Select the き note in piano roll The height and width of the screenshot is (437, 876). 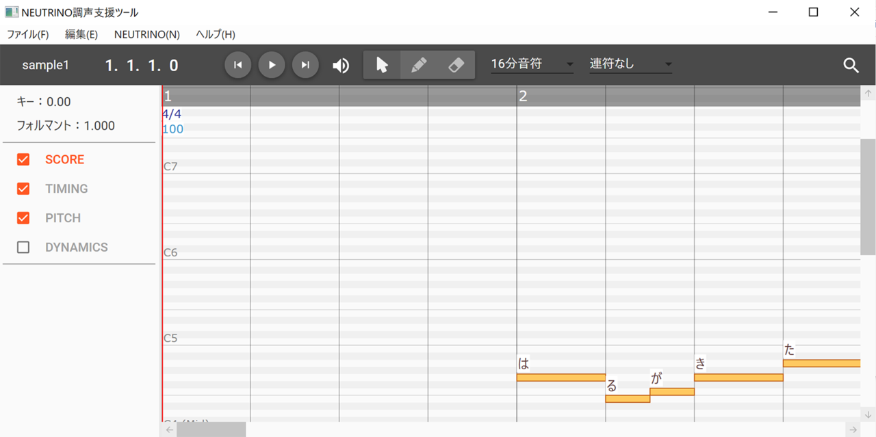click(738, 378)
